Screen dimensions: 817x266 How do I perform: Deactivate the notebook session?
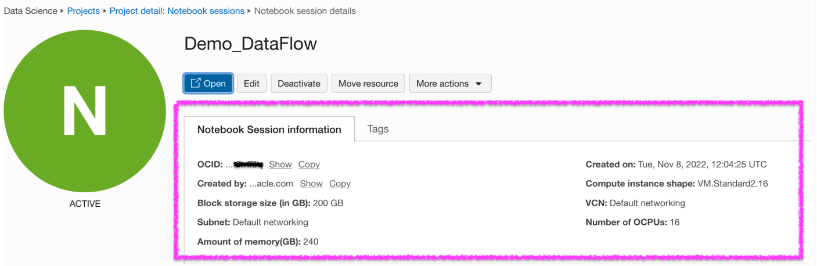pyautogui.click(x=299, y=83)
